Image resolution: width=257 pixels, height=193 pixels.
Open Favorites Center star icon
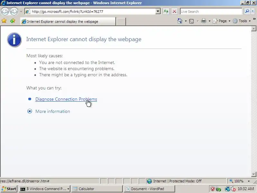click(x=4, y=21)
